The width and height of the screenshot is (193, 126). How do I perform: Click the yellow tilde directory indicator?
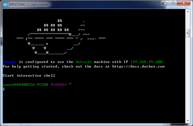point(70,85)
